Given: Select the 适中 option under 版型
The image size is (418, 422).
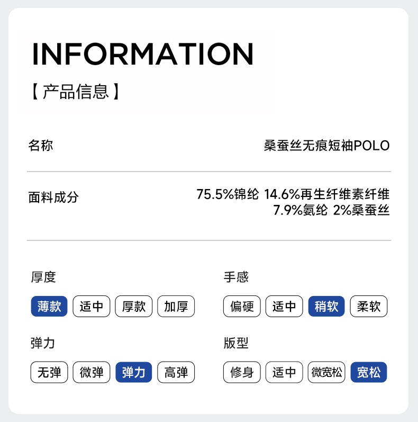Looking at the screenshot, I should [284, 372].
